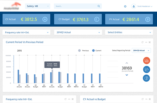
Task: Switch to line chart view icon
Action: pyautogui.click(x=147, y=69)
